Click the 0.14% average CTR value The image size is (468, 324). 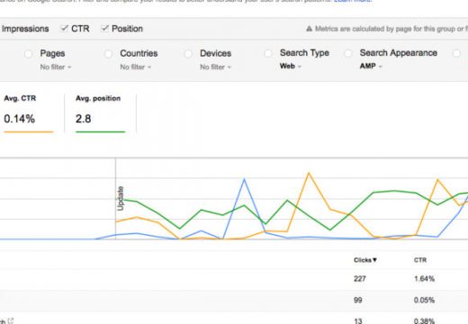click(x=20, y=119)
